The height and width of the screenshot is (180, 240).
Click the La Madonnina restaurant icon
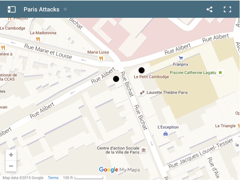[38, 39]
